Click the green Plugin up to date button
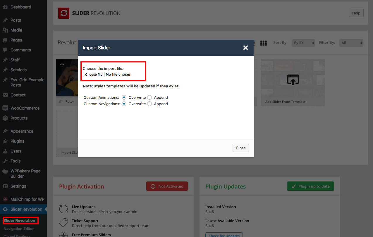Screen dimensions: 373x237 tap(310, 186)
